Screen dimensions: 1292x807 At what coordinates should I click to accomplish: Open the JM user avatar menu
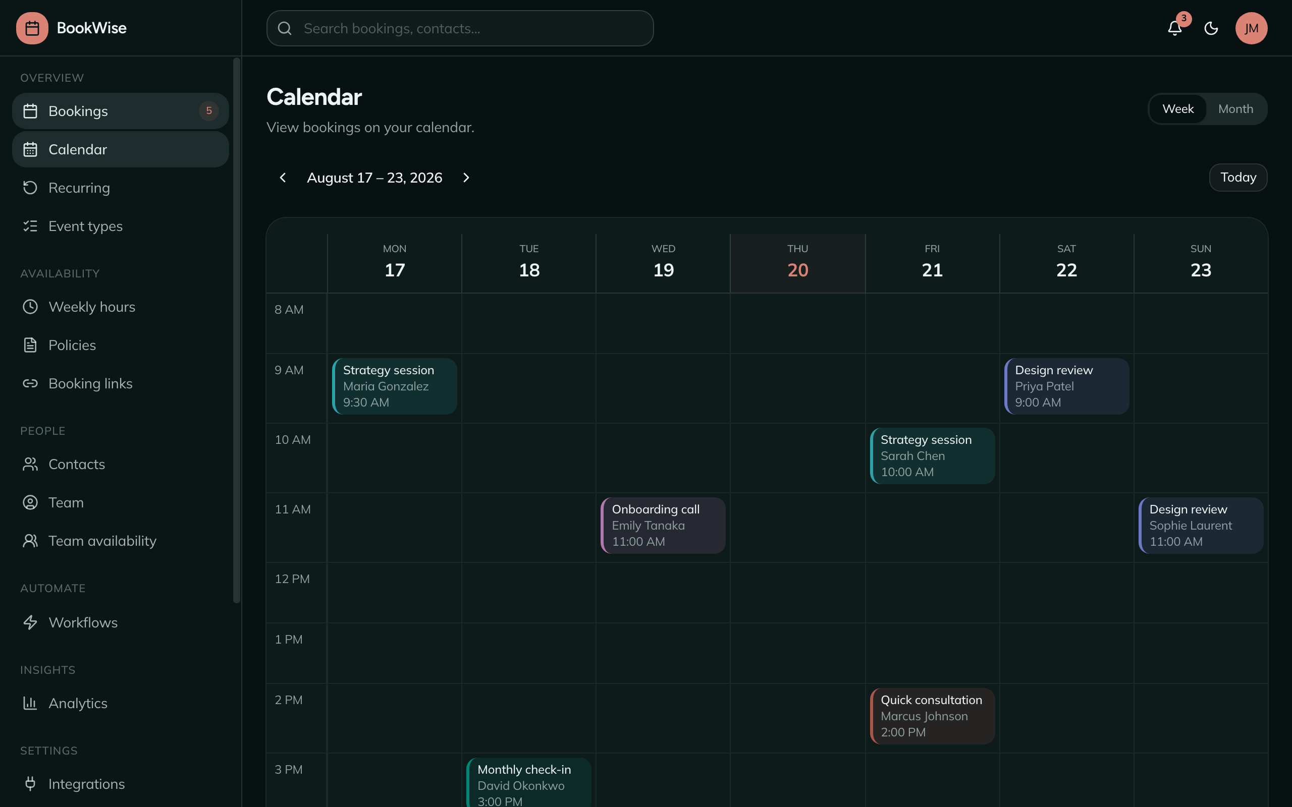point(1251,28)
